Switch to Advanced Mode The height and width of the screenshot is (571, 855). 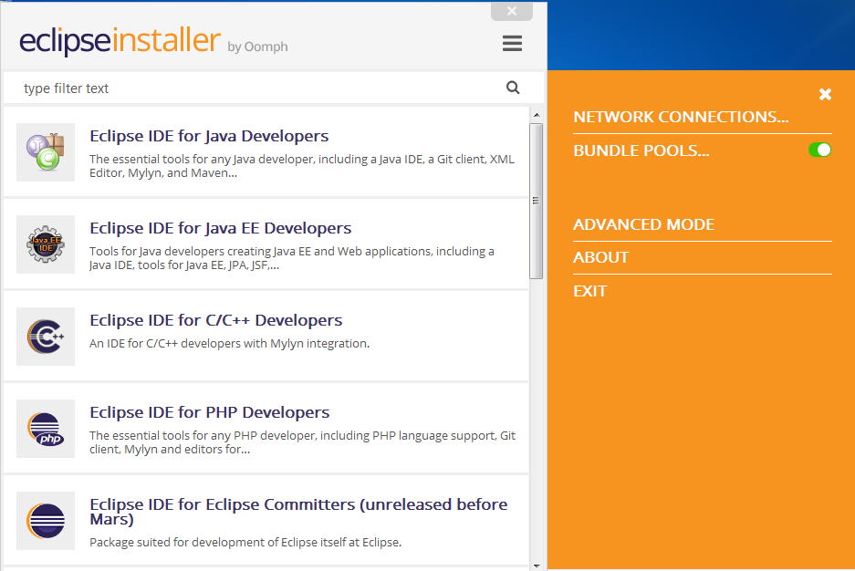point(643,224)
